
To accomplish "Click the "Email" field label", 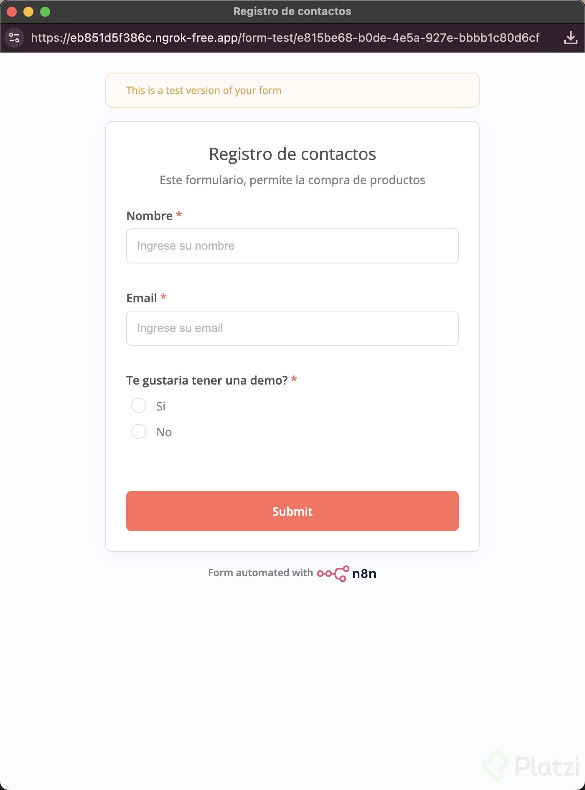I will (x=142, y=298).
